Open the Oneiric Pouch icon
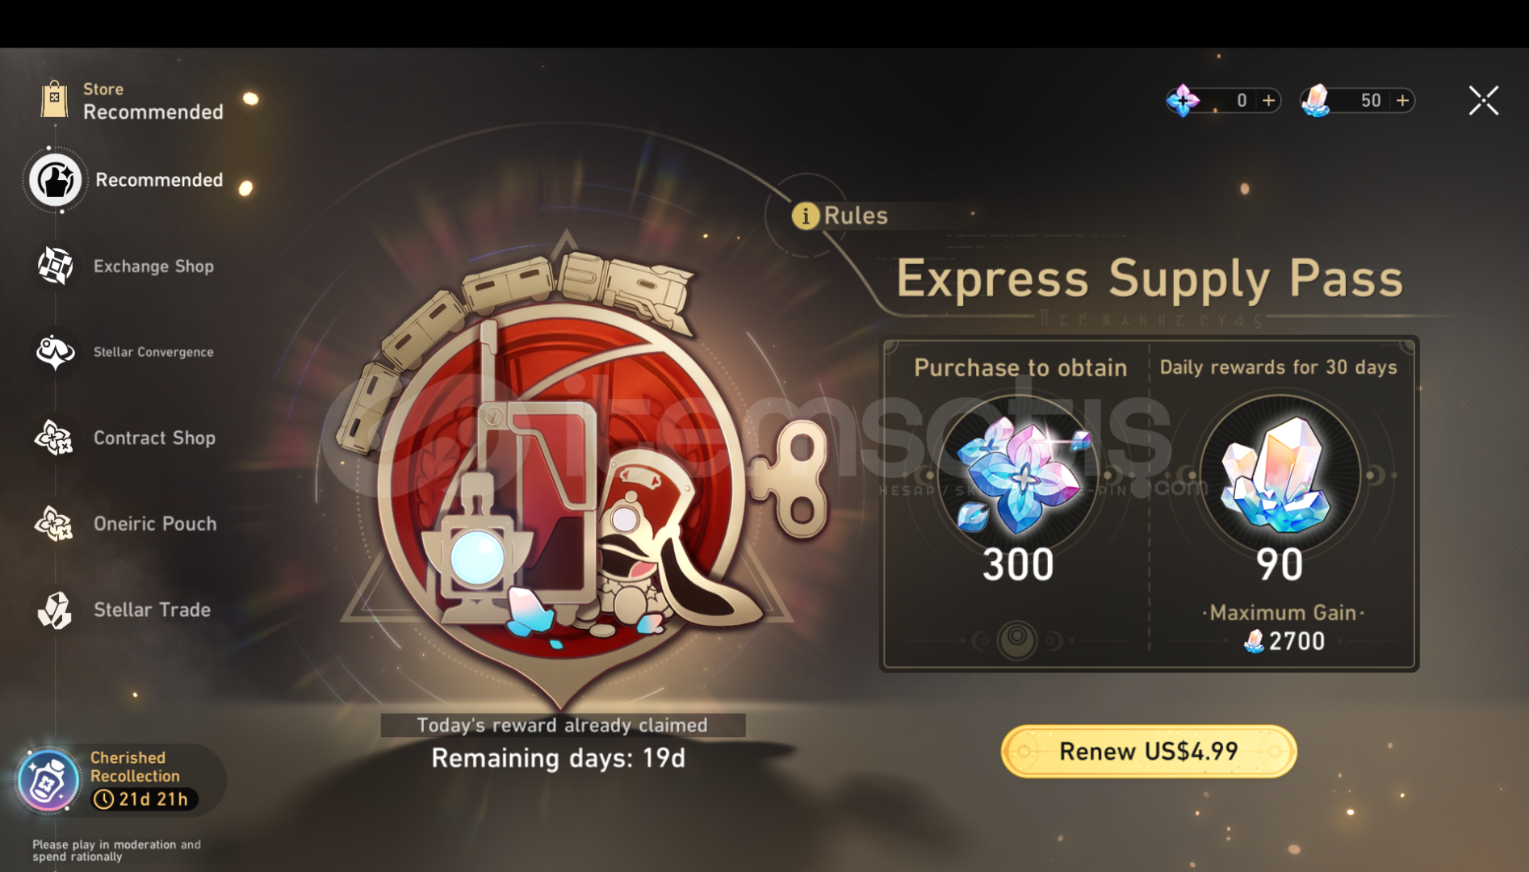1529x872 pixels. click(x=54, y=523)
